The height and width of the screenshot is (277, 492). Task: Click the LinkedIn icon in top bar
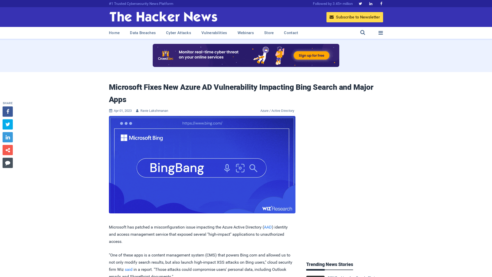pos(371,3)
